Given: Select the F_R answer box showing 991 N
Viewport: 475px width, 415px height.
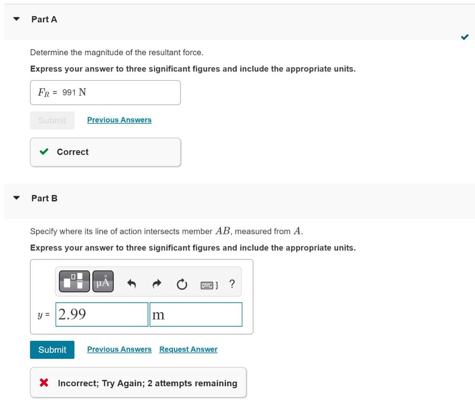Looking at the screenshot, I should pyautogui.click(x=105, y=92).
